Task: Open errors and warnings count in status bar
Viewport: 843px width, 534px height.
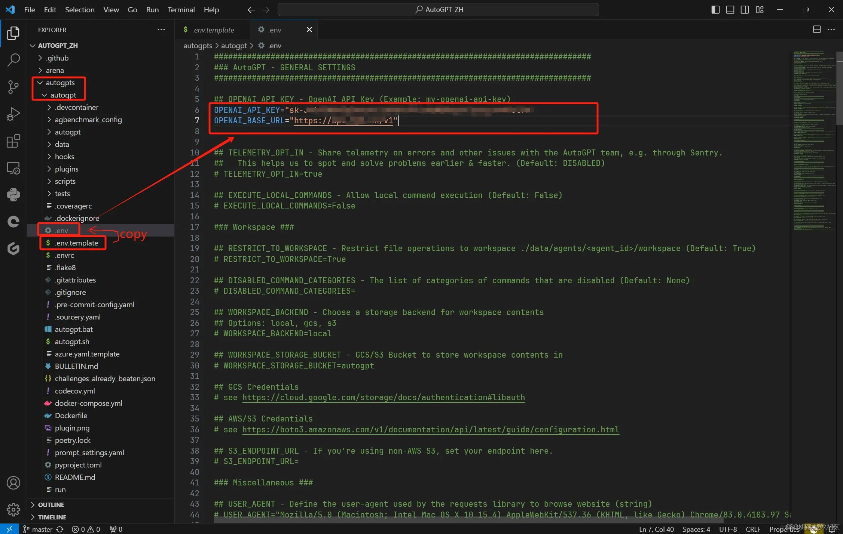Action: (x=86, y=529)
